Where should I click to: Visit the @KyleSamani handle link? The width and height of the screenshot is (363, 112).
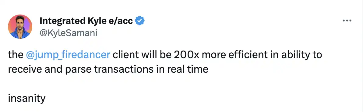point(69,33)
